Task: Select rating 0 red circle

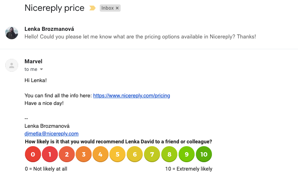Action: point(33,154)
